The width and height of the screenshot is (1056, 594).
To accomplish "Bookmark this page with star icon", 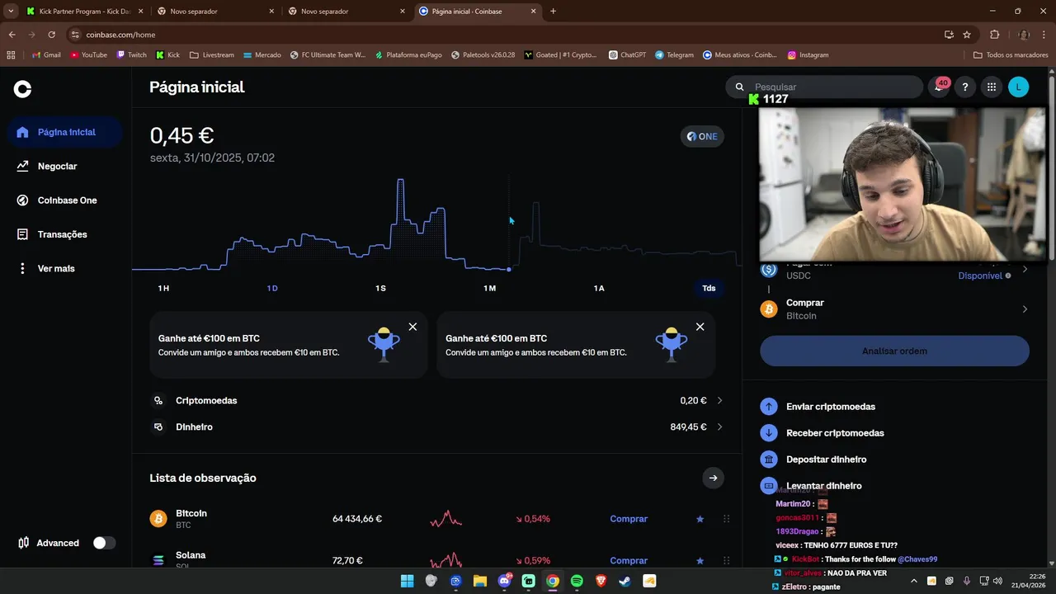I will coord(967,35).
